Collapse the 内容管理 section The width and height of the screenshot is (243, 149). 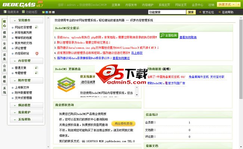[x=27, y=61]
